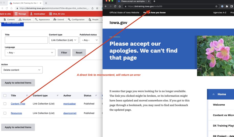Screen dimensions: 234x137
Task: Reload the error page in right browser
Action: click(115, 6)
